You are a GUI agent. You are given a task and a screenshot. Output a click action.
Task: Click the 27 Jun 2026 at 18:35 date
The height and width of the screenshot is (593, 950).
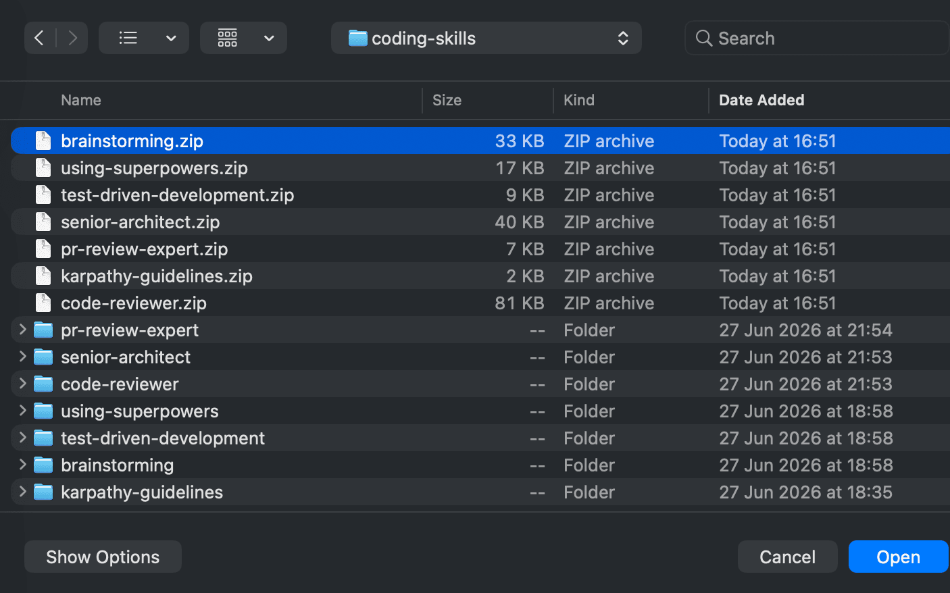(x=805, y=492)
